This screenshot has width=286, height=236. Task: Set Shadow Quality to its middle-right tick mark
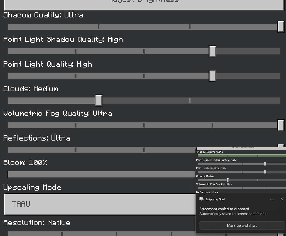[x=190, y=27]
